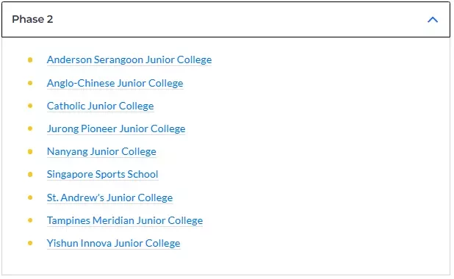Visit the Catholic Junior College link
The height and width of the screenshot is (279, 454).
point(100,106)
